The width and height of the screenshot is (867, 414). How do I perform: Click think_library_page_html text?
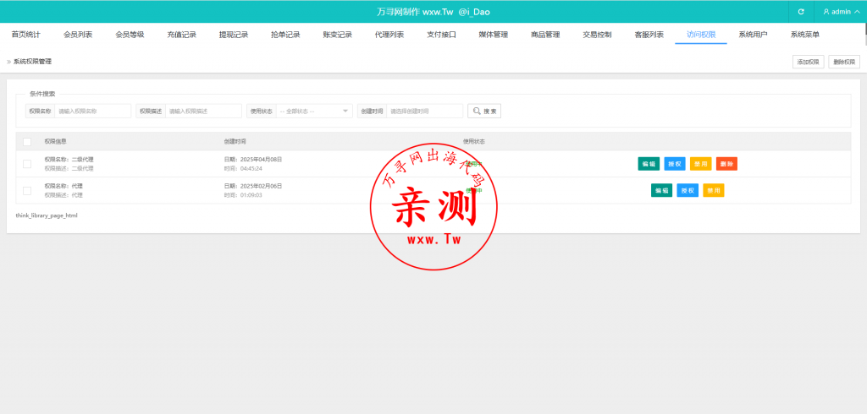coord(47,215)
